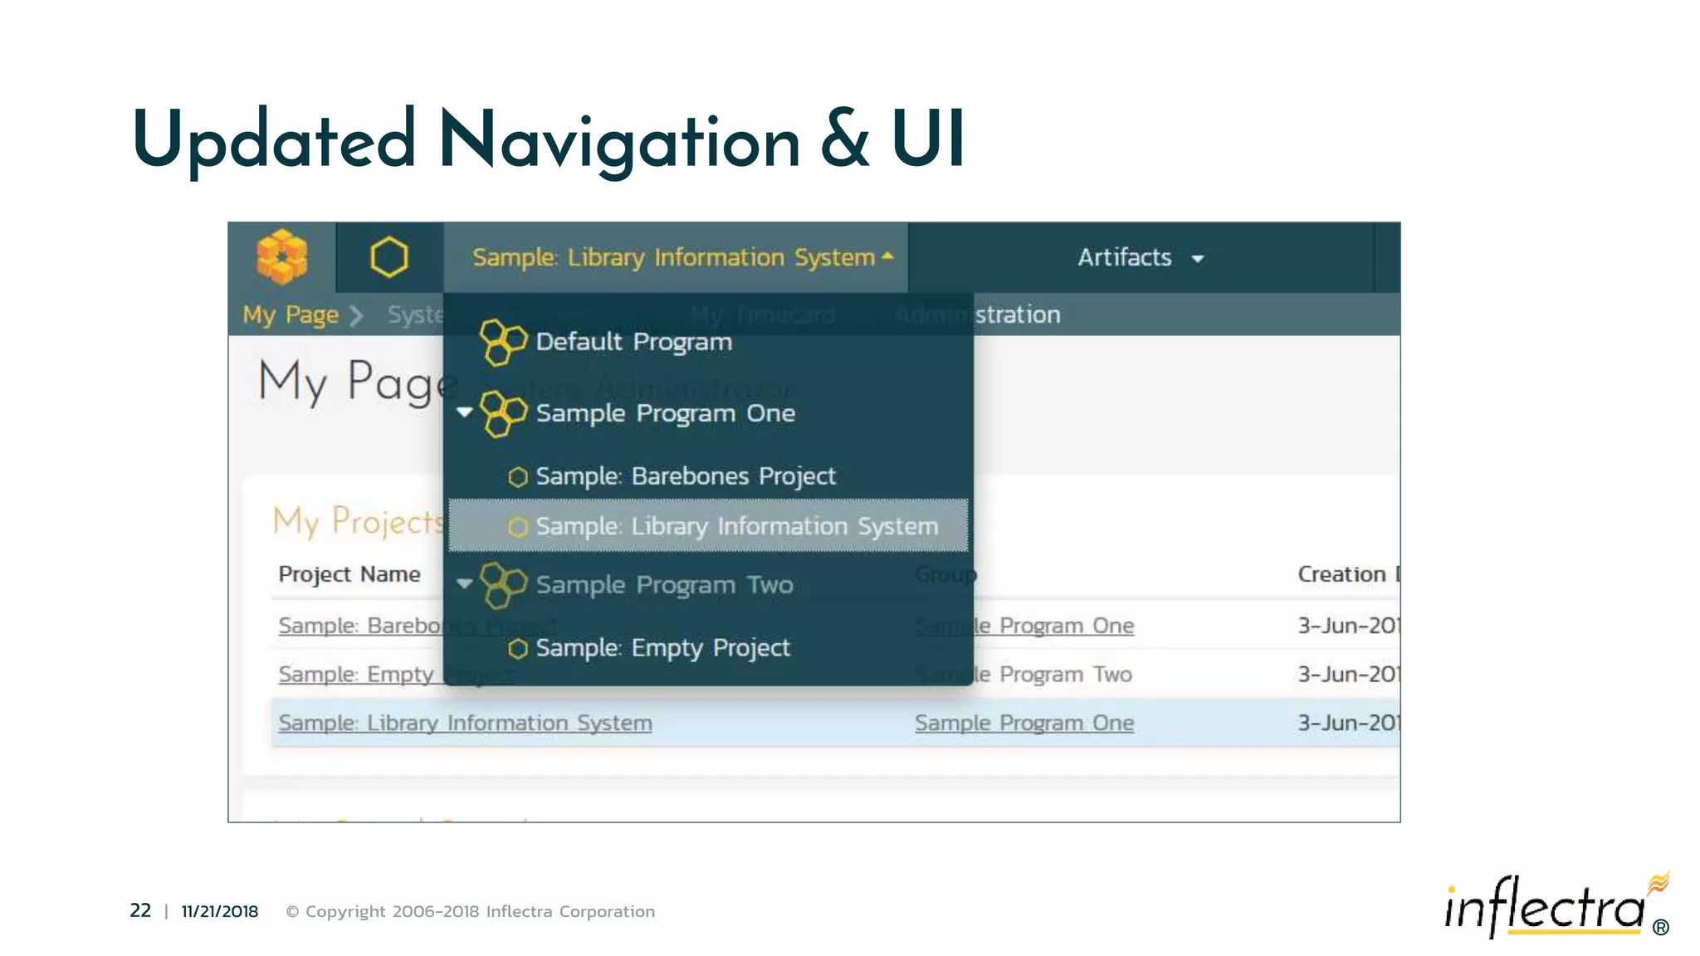Open Sample: Library Information System link in My Projects
1700x956 pixels.
465,723
